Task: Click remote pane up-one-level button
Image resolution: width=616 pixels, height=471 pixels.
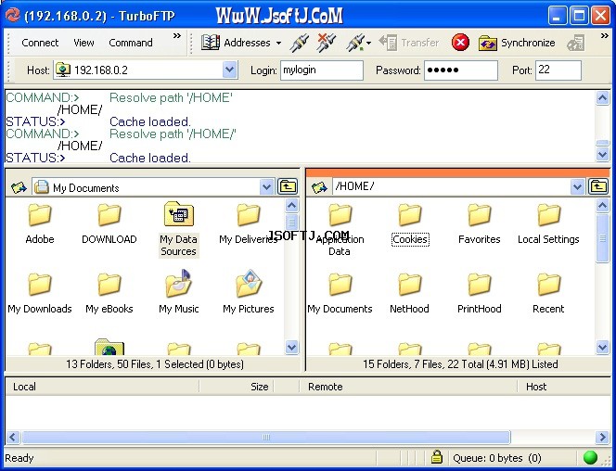Action: click(x=598, y=187)
